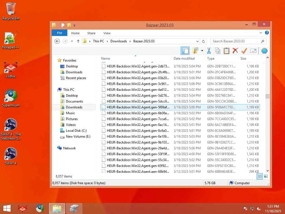Sort by the Type column header

(222, 59)
